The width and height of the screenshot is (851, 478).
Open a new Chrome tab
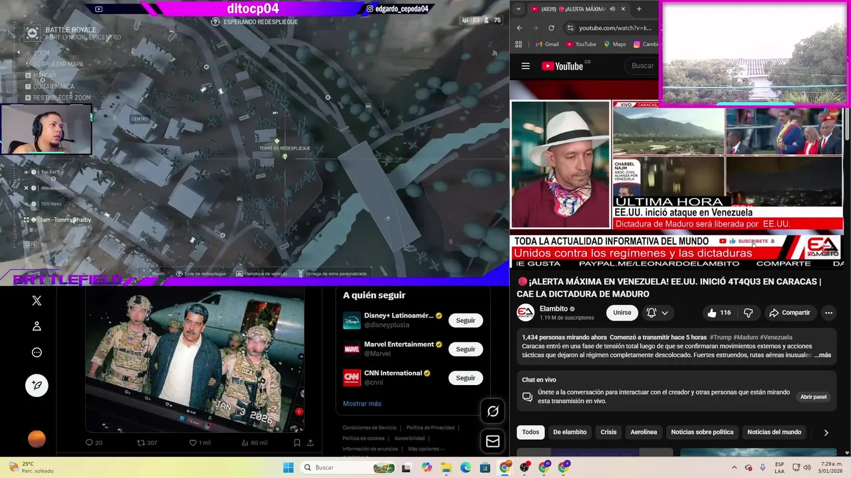639,9
